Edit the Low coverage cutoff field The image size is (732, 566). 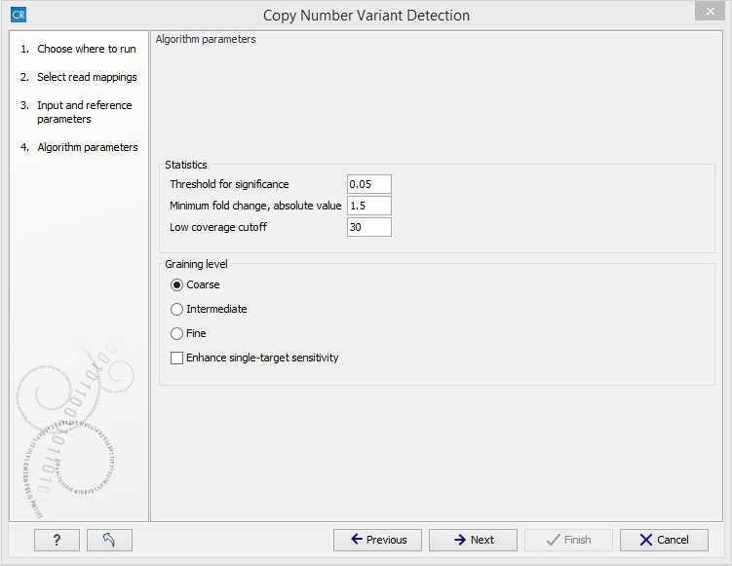(369, 227)
